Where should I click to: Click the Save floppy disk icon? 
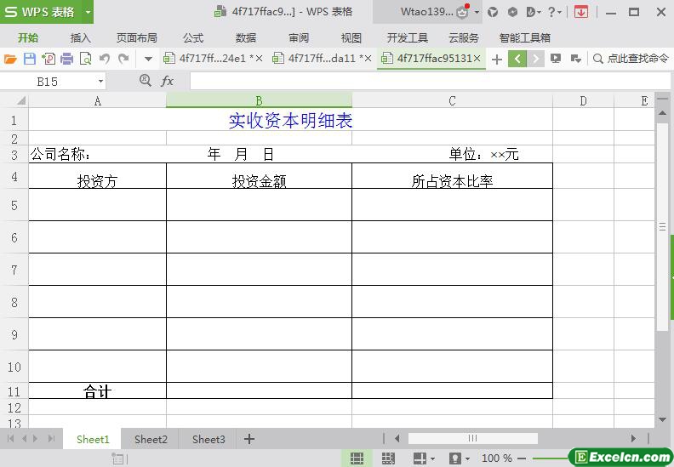click(x=29, y=59)
